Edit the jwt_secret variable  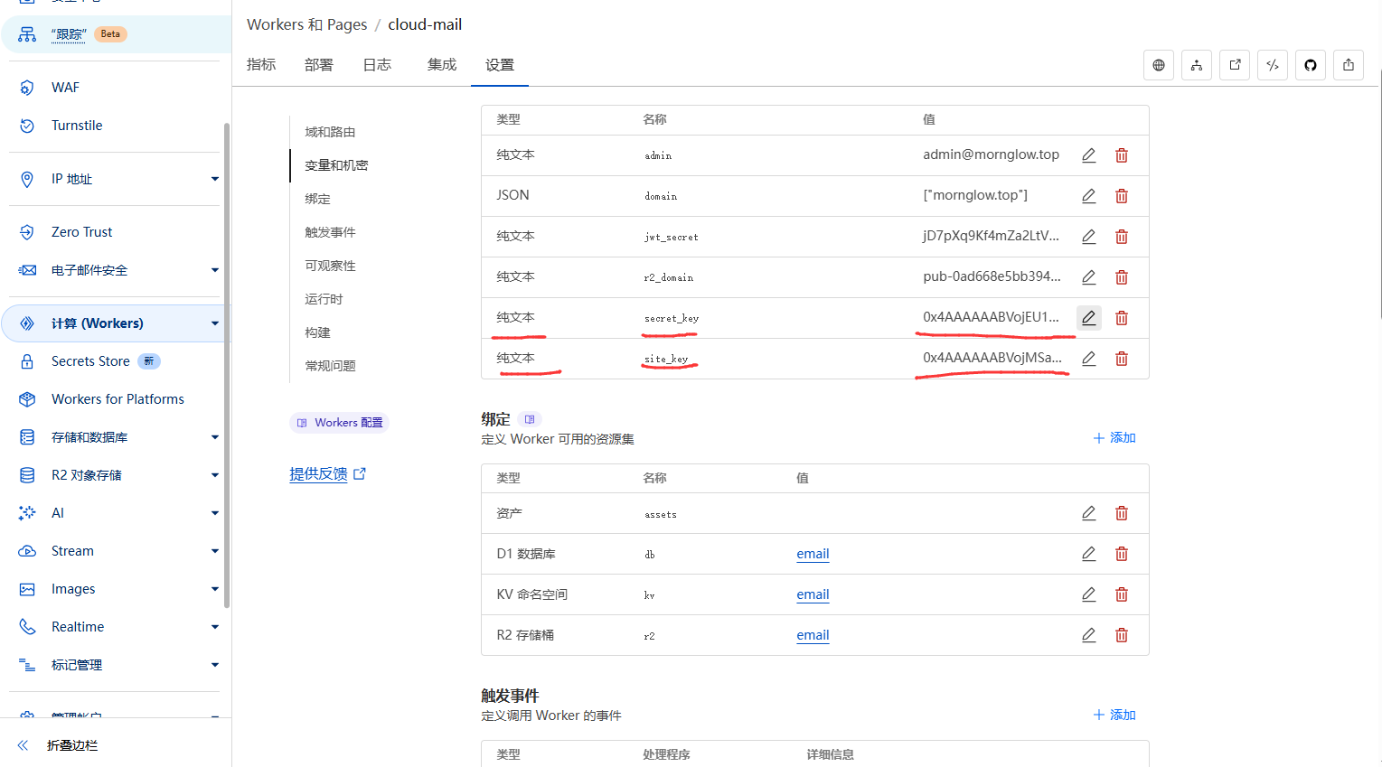pyautogui.click(x=1089, y=237)
